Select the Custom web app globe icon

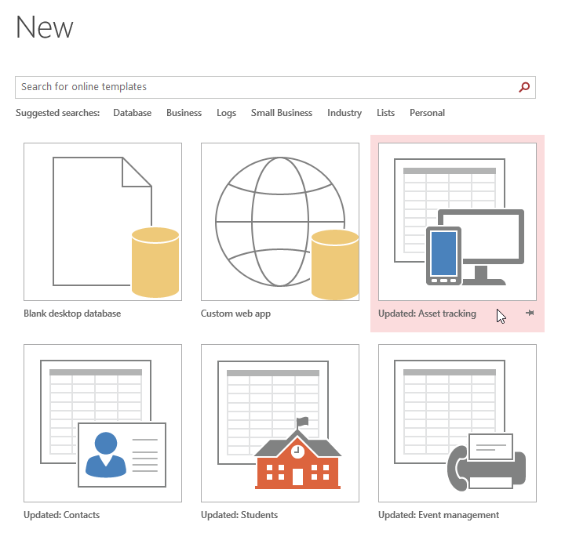pyautogui.click(x=280, y=222)
